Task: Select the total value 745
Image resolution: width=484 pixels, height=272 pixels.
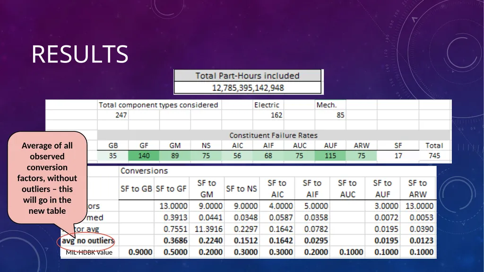Action: pos(434,156)
